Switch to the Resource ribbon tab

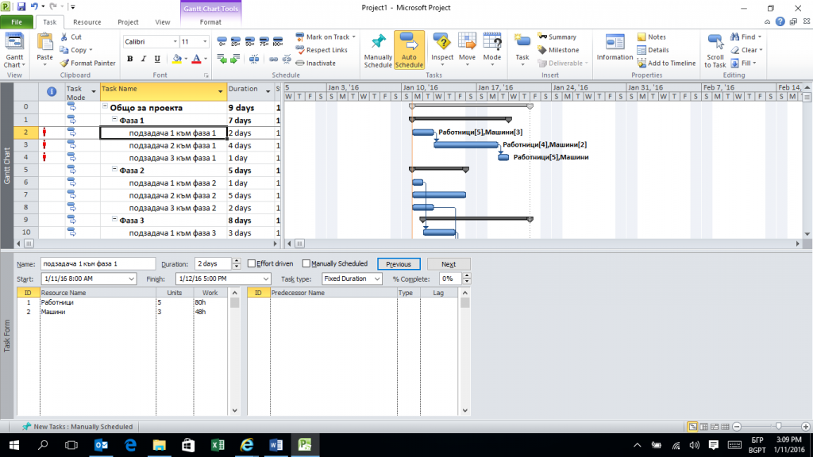pyautogui.click(x=87, y=22)
